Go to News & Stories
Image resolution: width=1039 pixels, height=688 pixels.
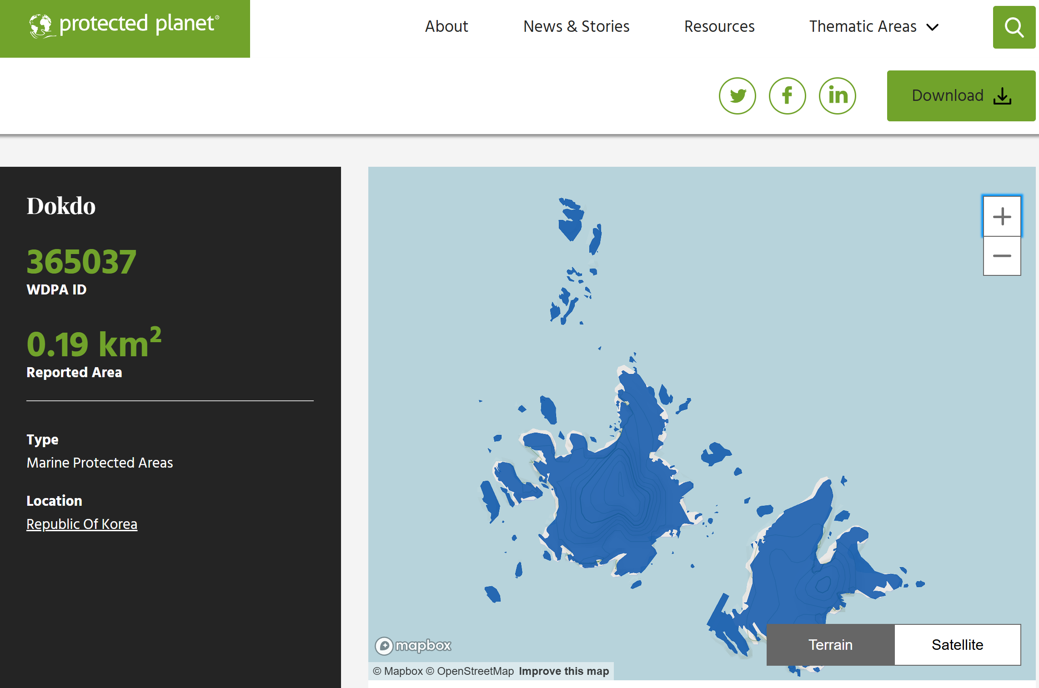click(576, 26)
